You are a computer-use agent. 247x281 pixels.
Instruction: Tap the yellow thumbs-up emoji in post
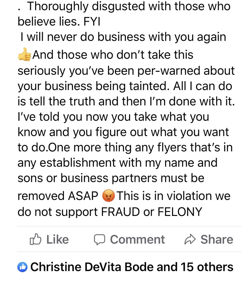point(24,55)
